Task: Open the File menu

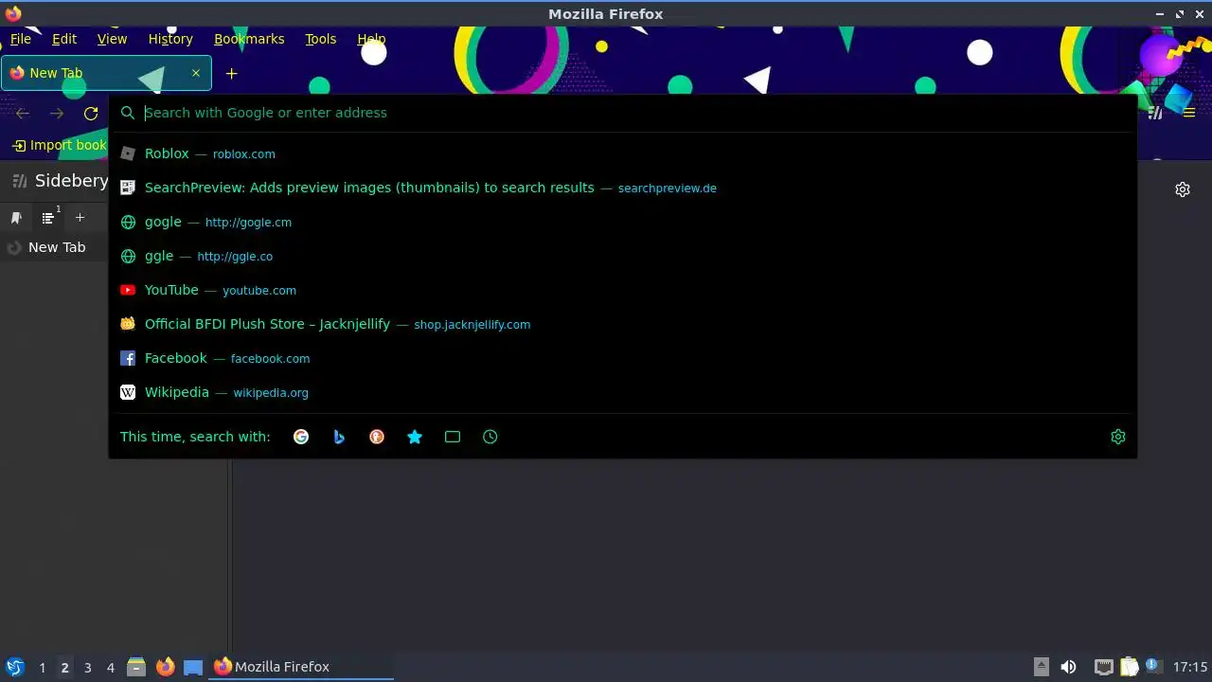Action: tap(21, 39)
